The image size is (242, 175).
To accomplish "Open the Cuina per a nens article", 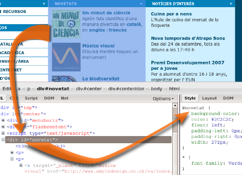I will pyautogui.click(x=171, y=14).
